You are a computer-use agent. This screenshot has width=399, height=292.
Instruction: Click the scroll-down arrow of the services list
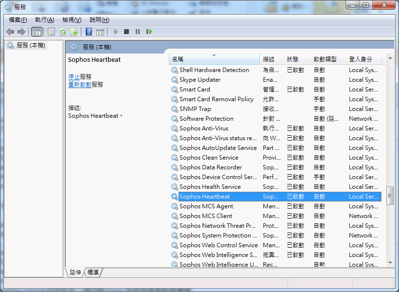[390, 263]
